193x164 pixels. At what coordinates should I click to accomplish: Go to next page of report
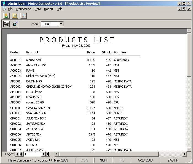(44, 154)
